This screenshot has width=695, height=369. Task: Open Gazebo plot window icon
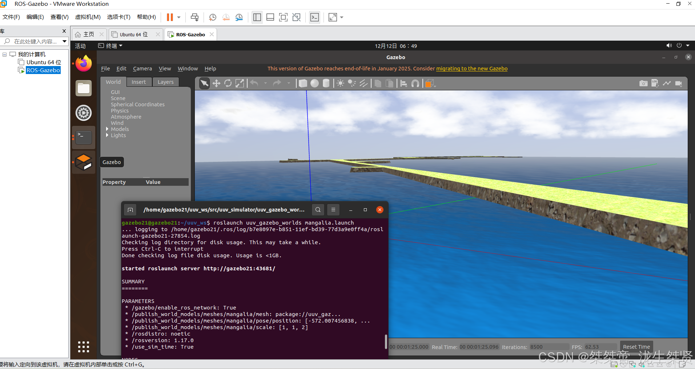click(667, 83)
